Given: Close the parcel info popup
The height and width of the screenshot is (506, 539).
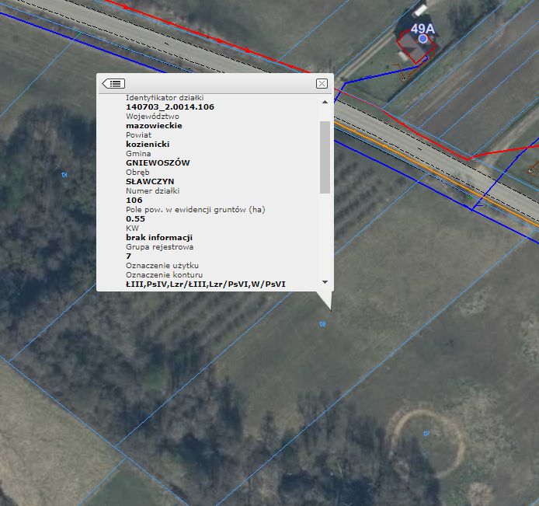Looking at the screenshot, I should [x=322, y=84].
